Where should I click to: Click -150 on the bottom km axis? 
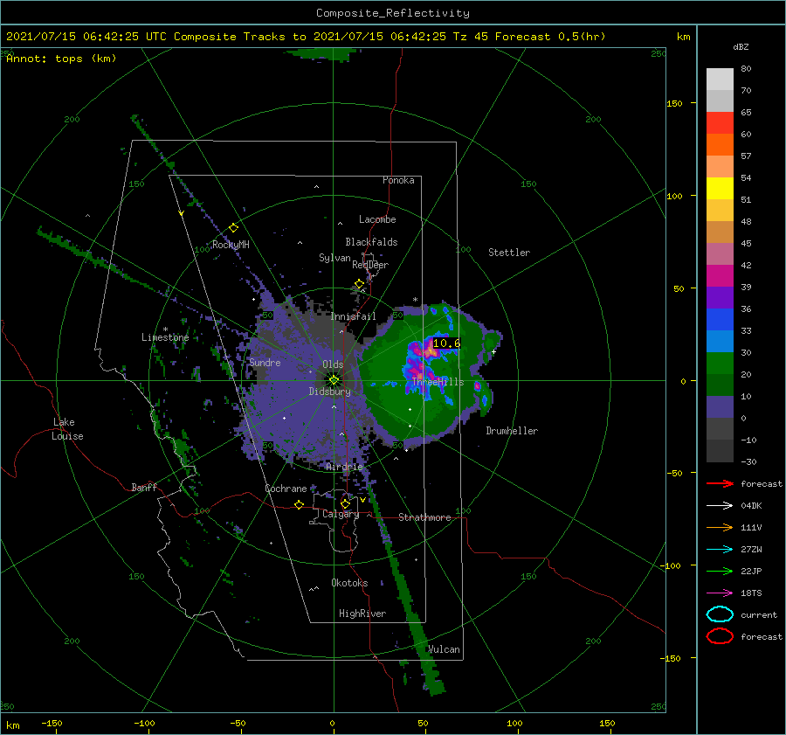pyautogui.click(x=52, y=723)
